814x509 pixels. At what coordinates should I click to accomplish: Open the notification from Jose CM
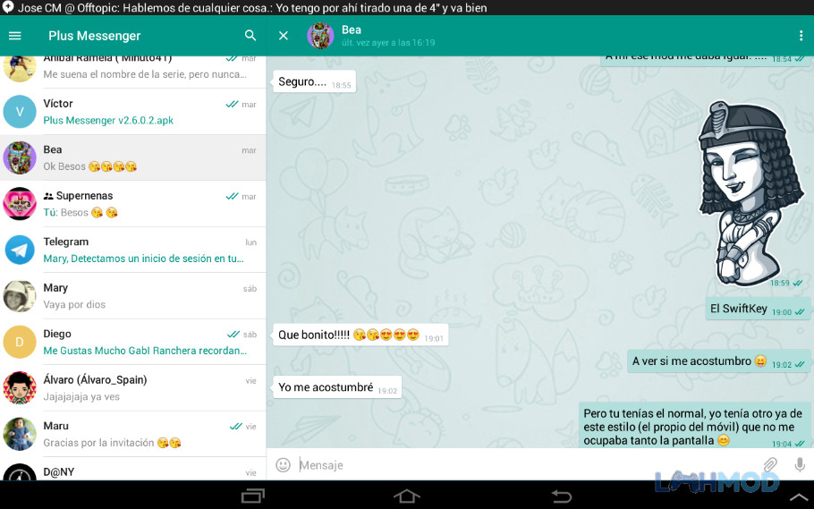(x=244, y=8)
